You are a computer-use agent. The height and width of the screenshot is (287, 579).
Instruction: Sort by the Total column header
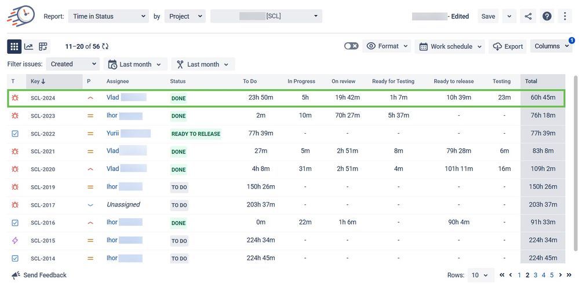542,81
